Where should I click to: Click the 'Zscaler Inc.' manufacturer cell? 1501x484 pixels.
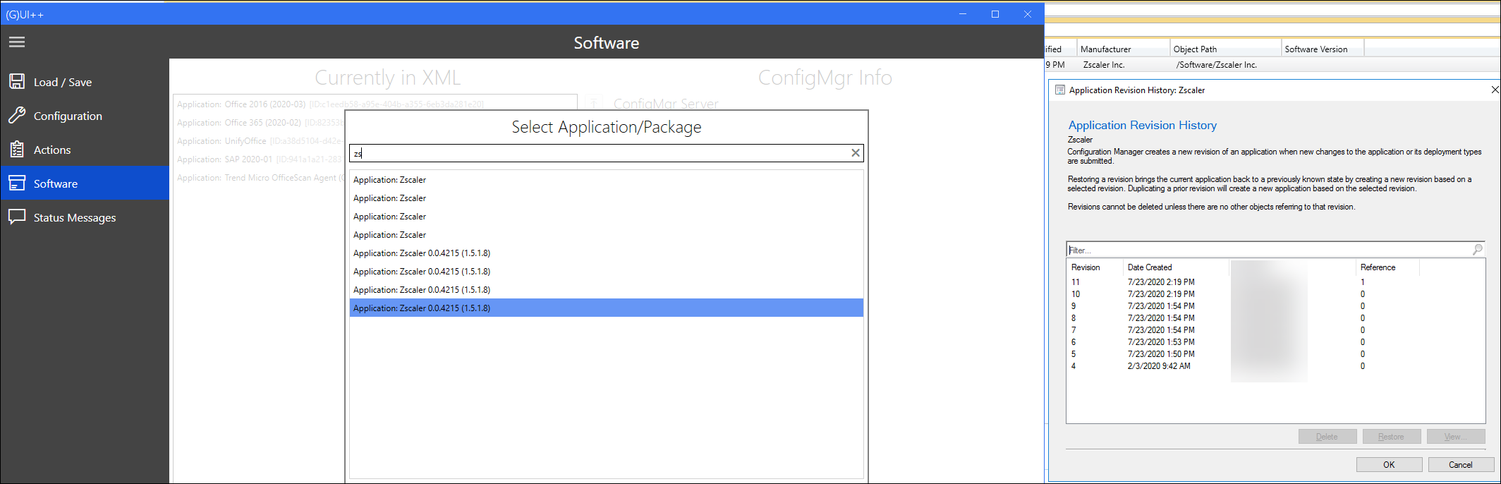pos(1104,65)
